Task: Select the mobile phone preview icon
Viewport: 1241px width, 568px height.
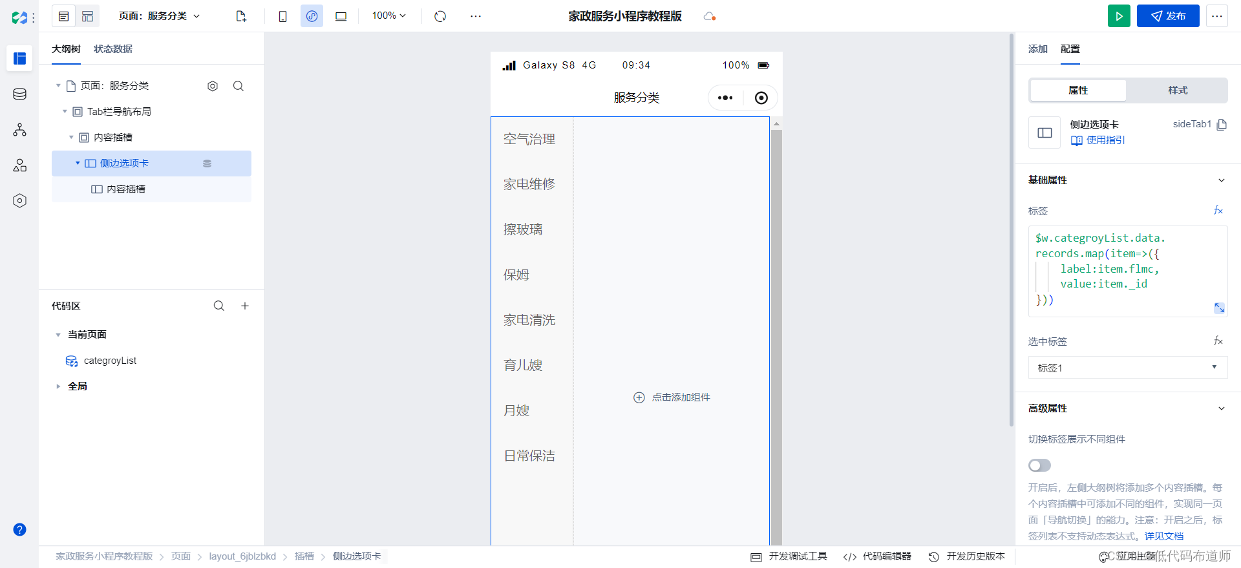Action: click(282, 16)
